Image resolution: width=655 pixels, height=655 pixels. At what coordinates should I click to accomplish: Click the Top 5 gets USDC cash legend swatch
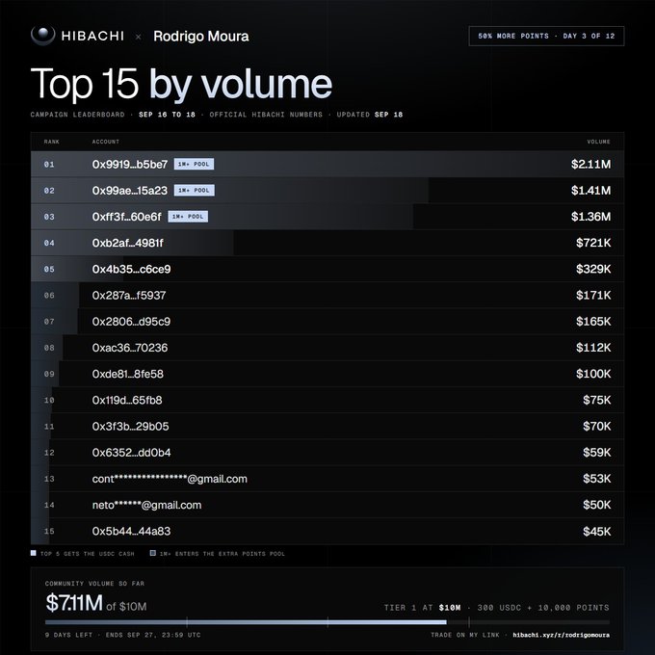(34, 553)
